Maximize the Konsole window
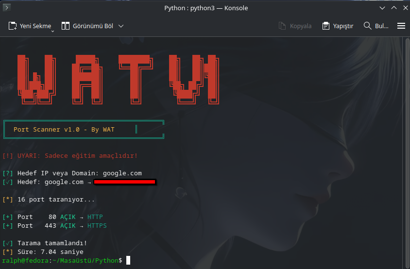410x269 pixels. 394,8
